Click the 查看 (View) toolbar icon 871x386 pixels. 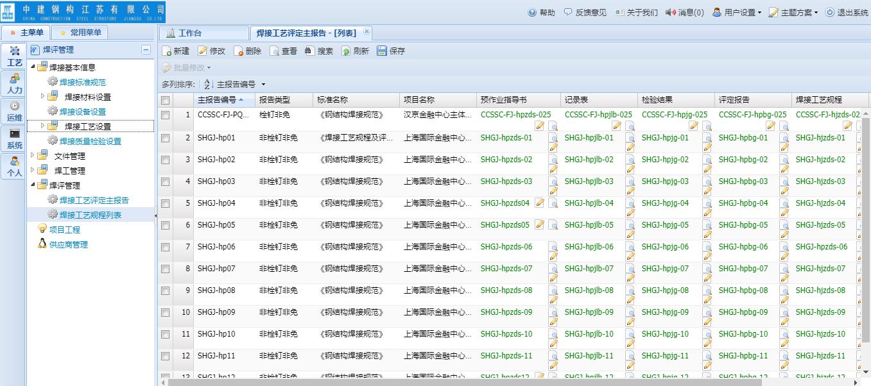pos(275,51)
